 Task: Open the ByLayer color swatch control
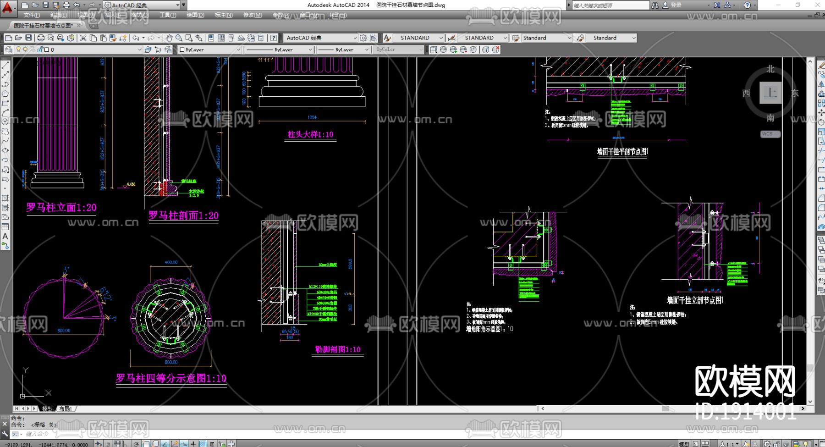click(210, 50)
